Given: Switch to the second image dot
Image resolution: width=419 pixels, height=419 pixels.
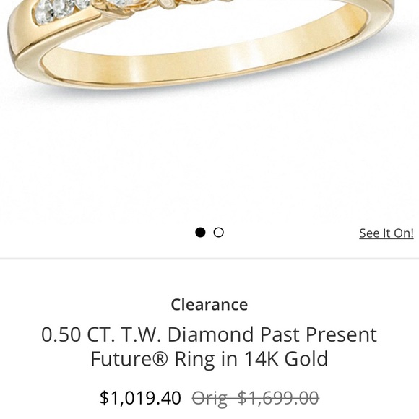Looking at the screenshot, I should pyautogui.click(x=219, y=232).
